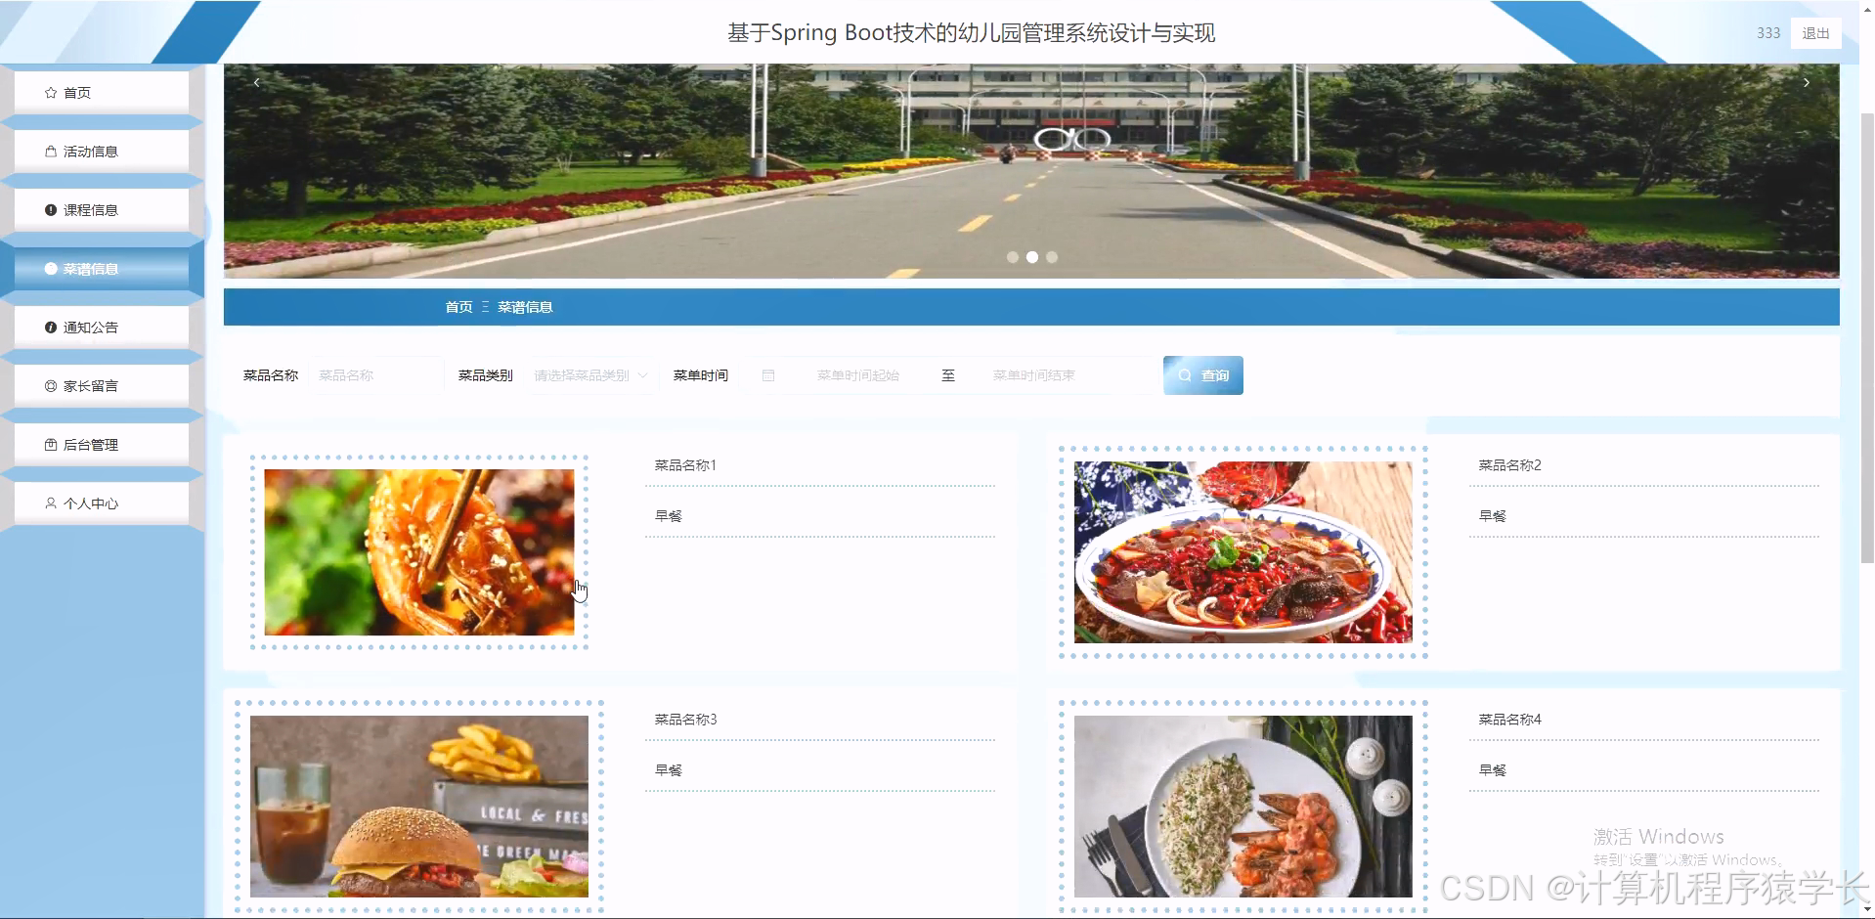Click the 菜单时间起始 date input
The height and width of the screenshot is (919, 1875).
[x=858, y=375]
